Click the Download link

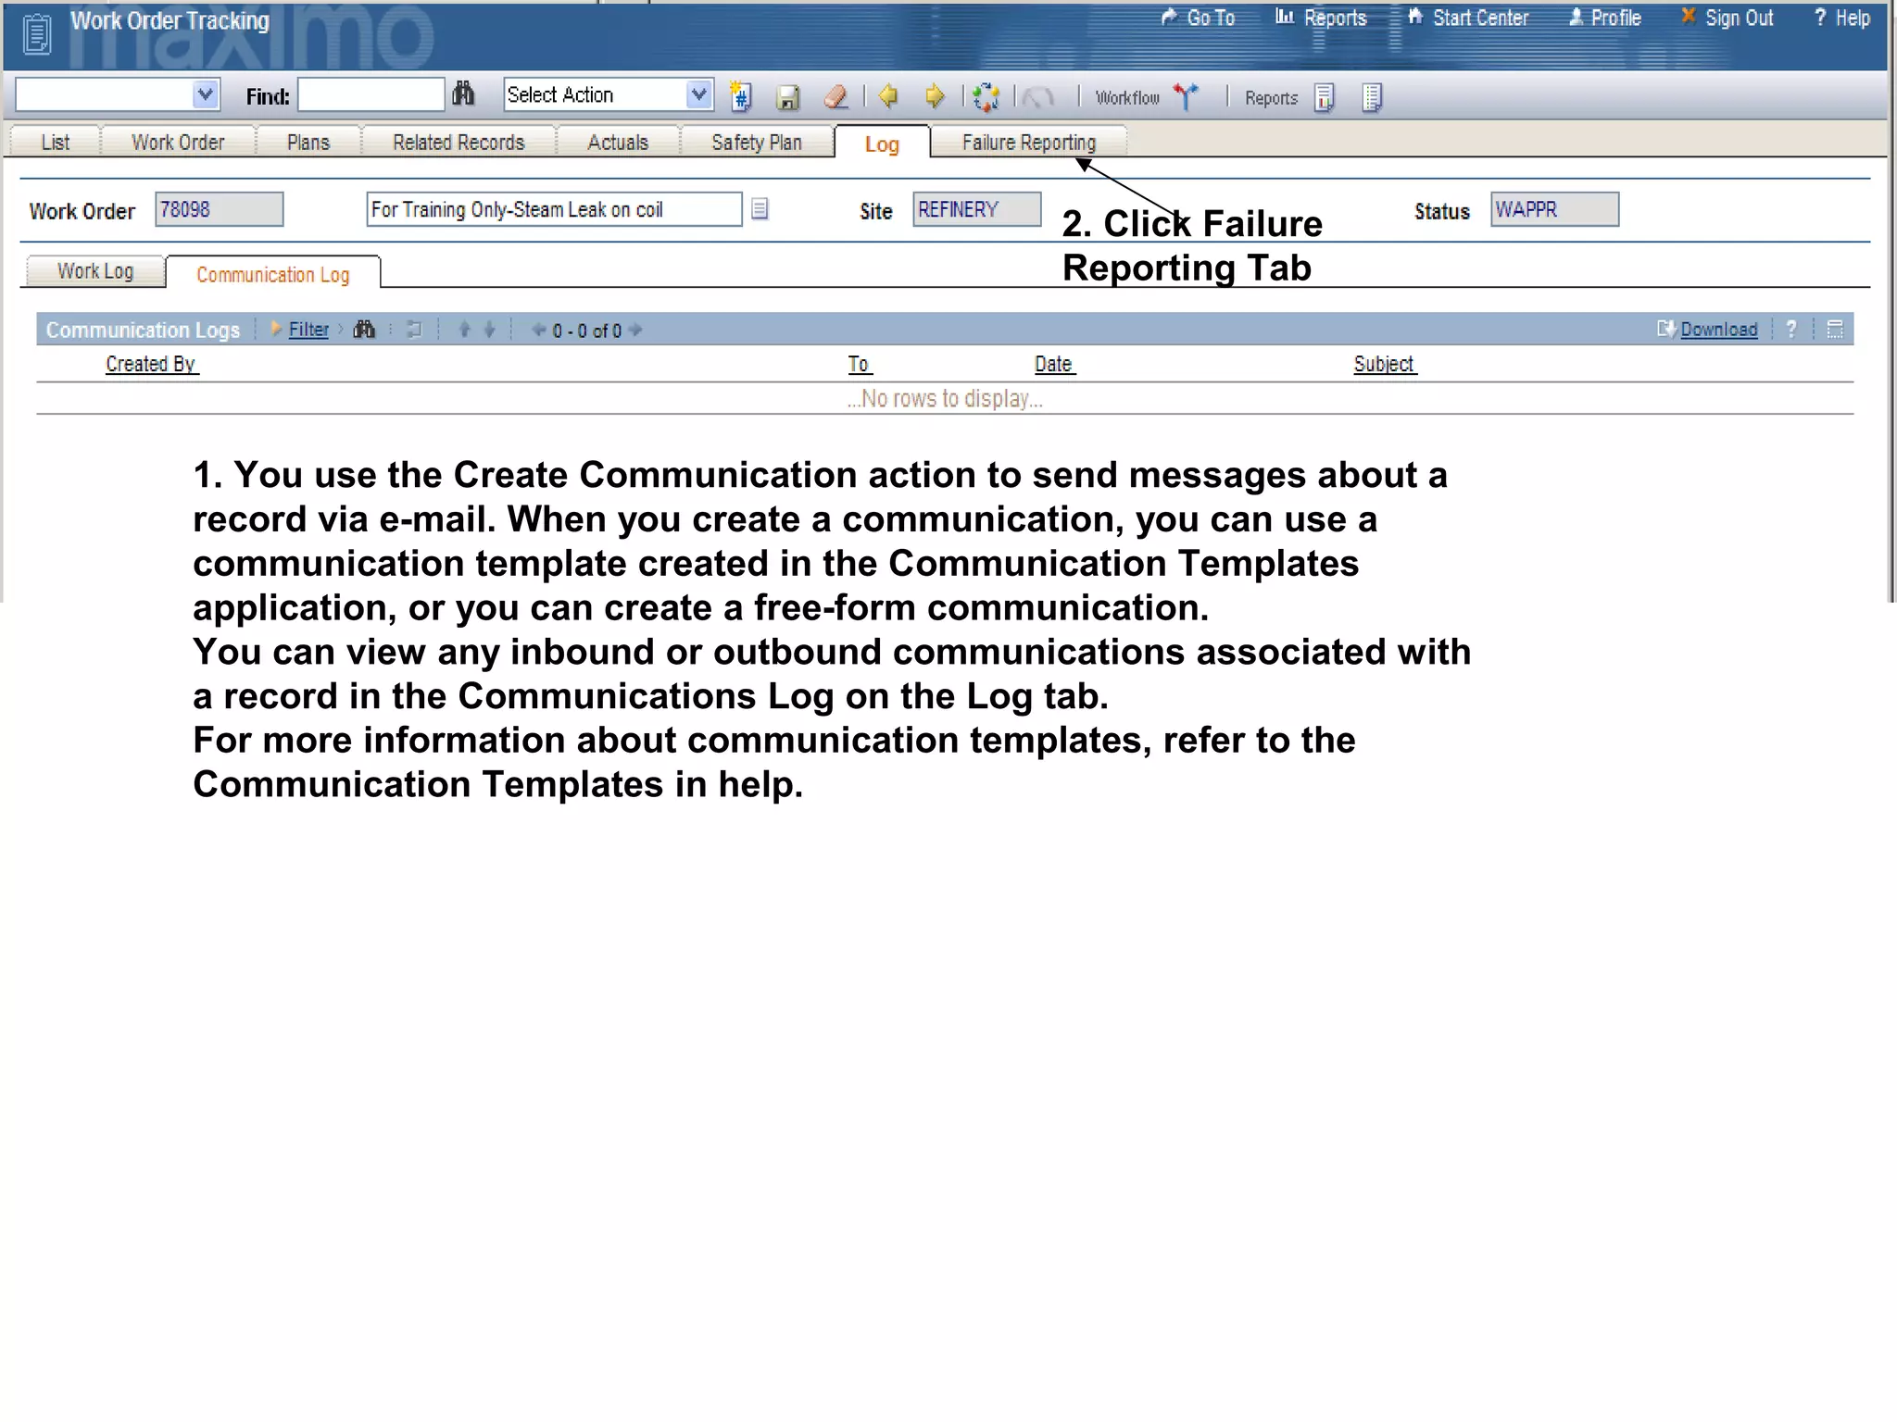tap(1719, 330)
